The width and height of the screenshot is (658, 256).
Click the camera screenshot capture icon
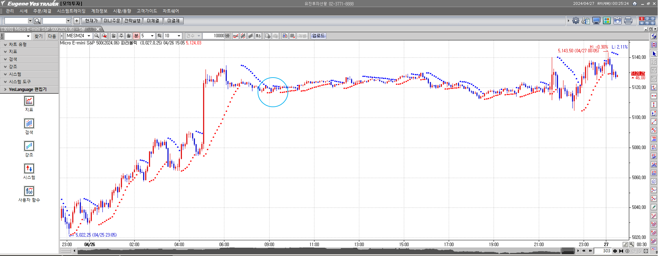click(618, 21)
